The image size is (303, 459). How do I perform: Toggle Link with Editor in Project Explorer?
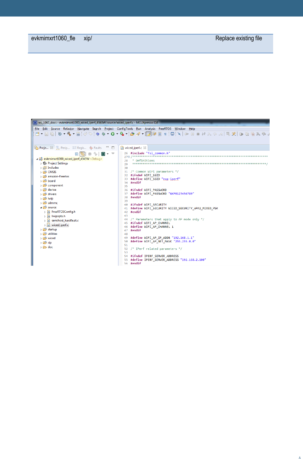point(82,154)
